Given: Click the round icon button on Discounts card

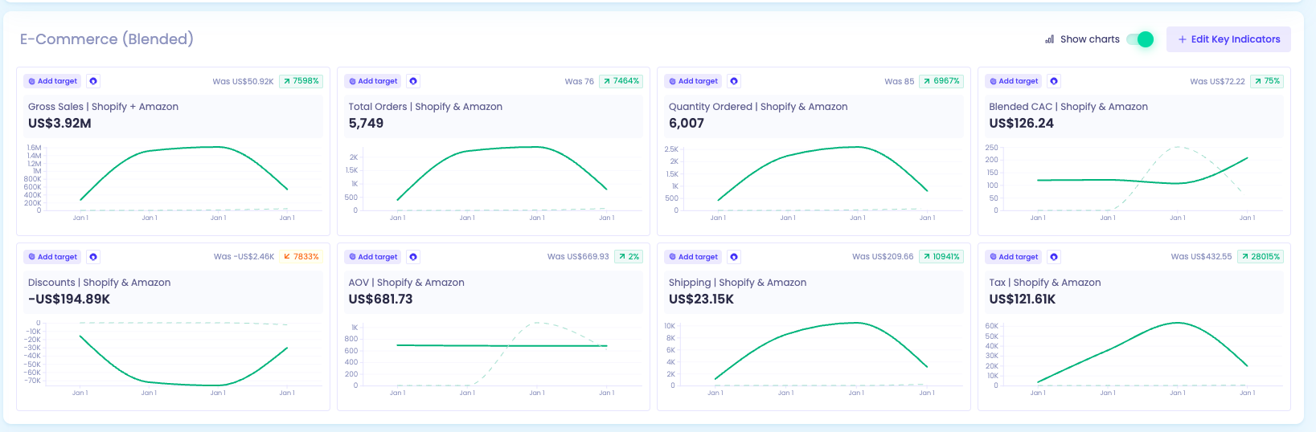Looking at the screenshot, I should coord(93,257).
